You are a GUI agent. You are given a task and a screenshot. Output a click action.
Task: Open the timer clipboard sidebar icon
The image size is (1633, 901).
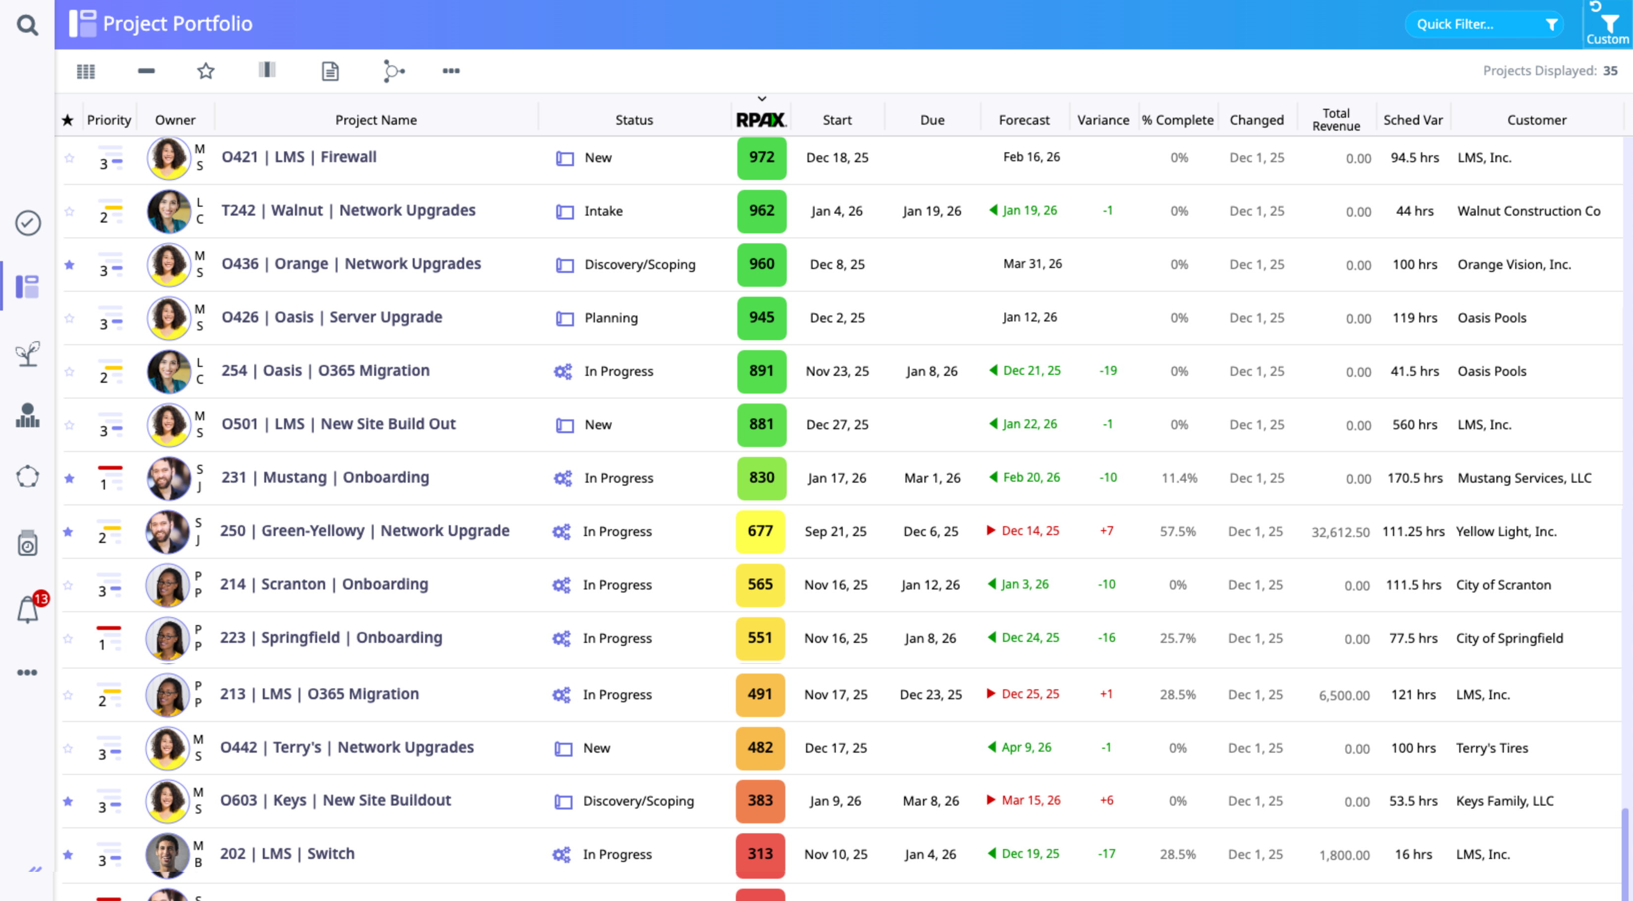click(28, 543)
